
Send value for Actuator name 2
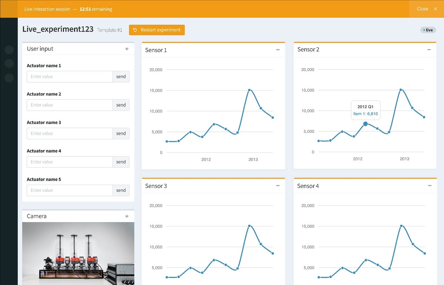point(121,105)
